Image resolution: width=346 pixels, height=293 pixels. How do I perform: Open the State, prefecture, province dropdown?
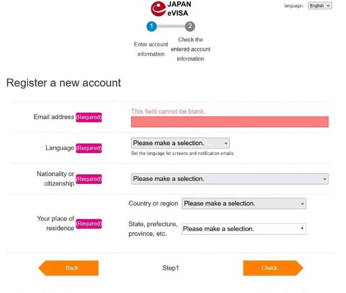(244, 229)
